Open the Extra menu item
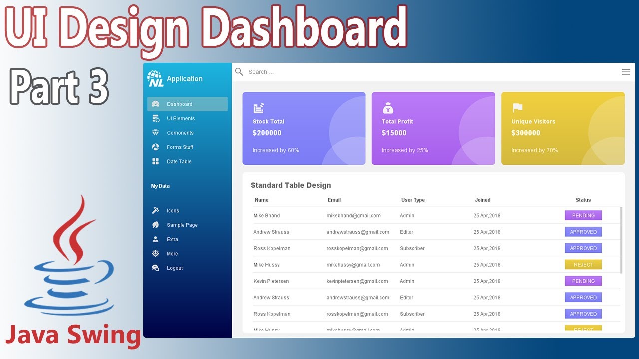Viewport: 639px width, 359px height. coord(187,239)
